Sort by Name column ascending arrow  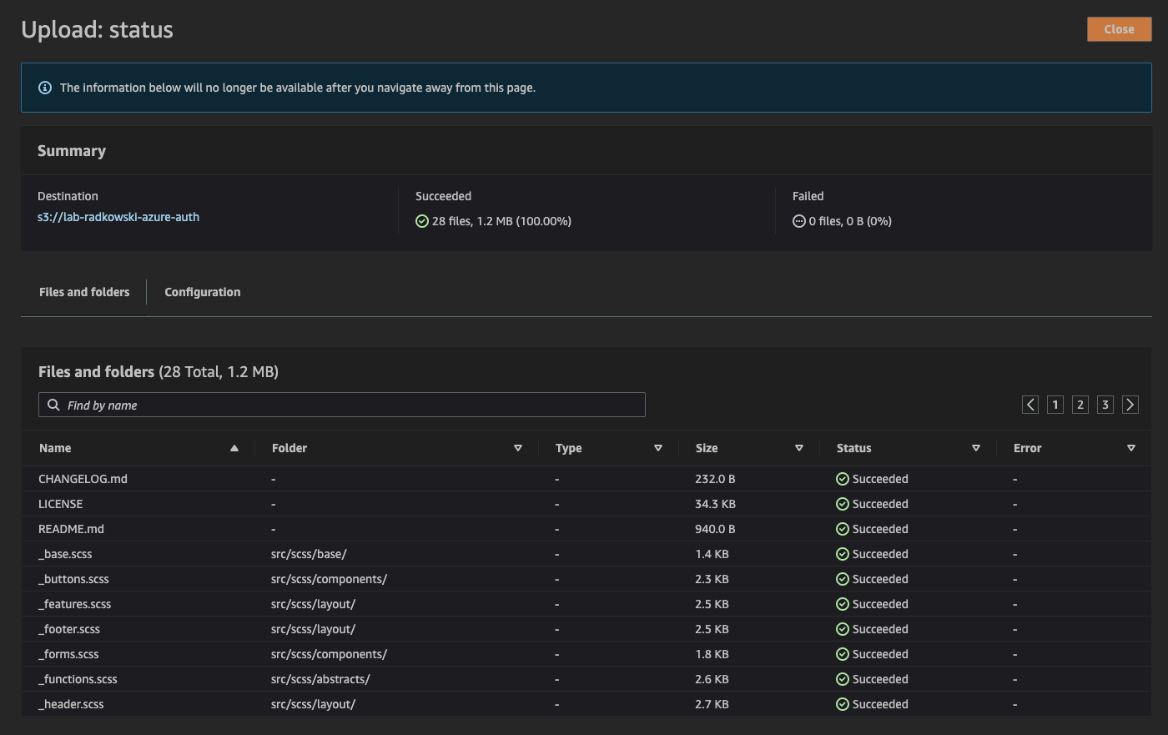[234, 448]
